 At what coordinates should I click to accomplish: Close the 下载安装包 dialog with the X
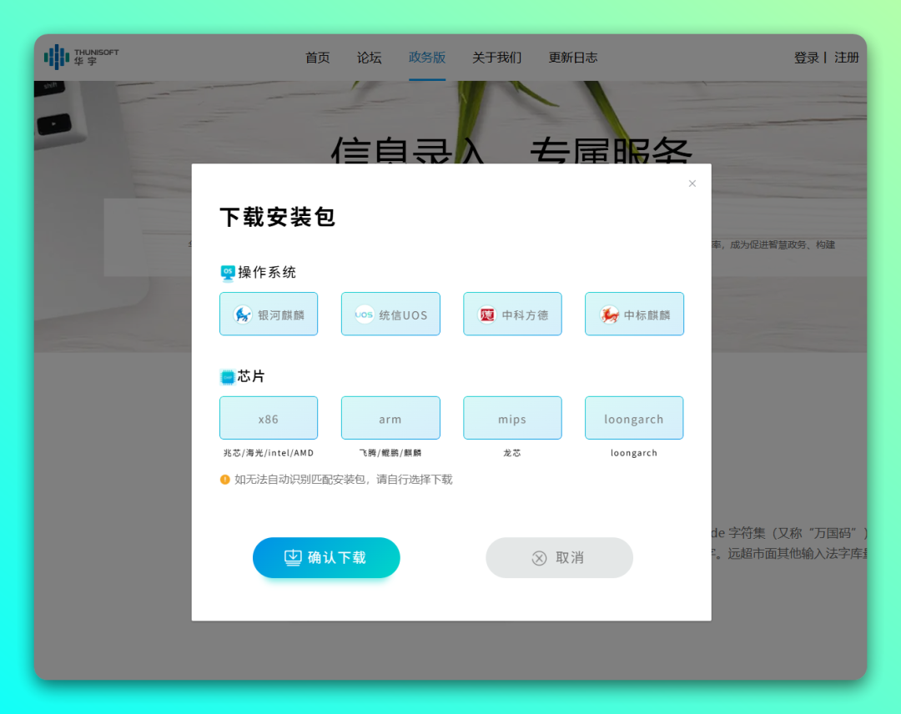click(x=692, y=183)
